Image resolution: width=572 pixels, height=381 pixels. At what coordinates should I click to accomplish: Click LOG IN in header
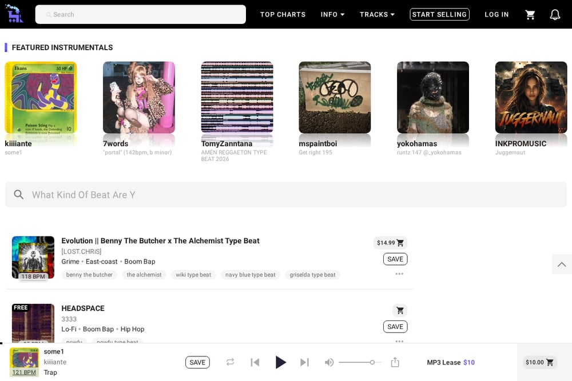[x=496, y=15]
